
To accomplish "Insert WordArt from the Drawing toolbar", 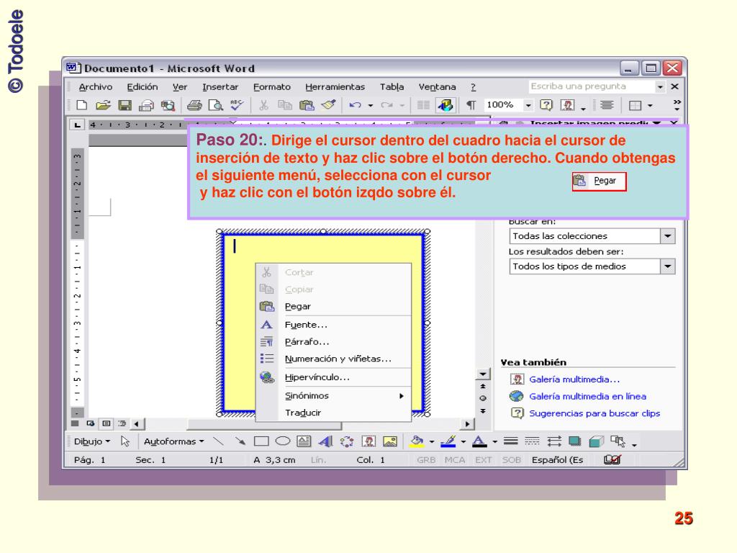I will [x=325, y=441].
